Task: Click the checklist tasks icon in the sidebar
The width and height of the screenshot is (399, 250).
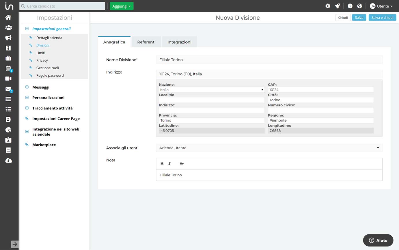Action: (x=8, y=109)
